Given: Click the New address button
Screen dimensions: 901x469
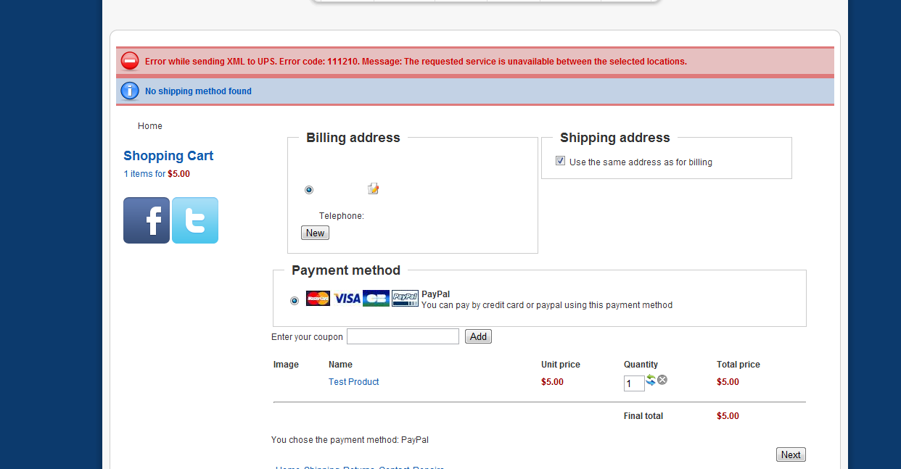Looking at the screenshot, I should coord(315,233).
